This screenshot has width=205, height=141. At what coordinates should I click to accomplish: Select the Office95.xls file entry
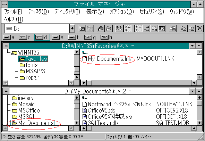point(99,110)
